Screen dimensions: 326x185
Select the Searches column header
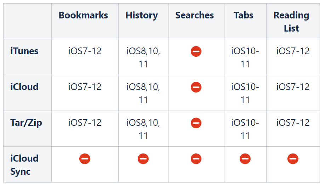(x=195, y=15)
